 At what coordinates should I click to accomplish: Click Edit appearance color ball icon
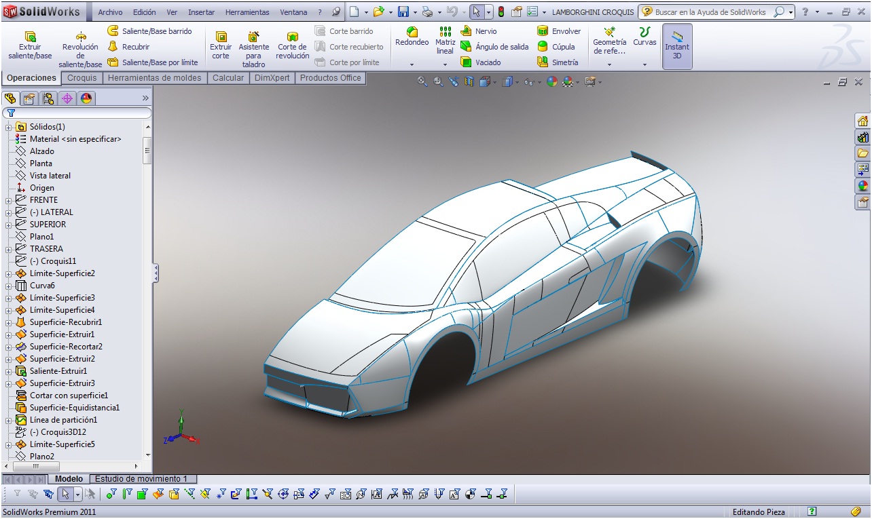coord(551,81)
